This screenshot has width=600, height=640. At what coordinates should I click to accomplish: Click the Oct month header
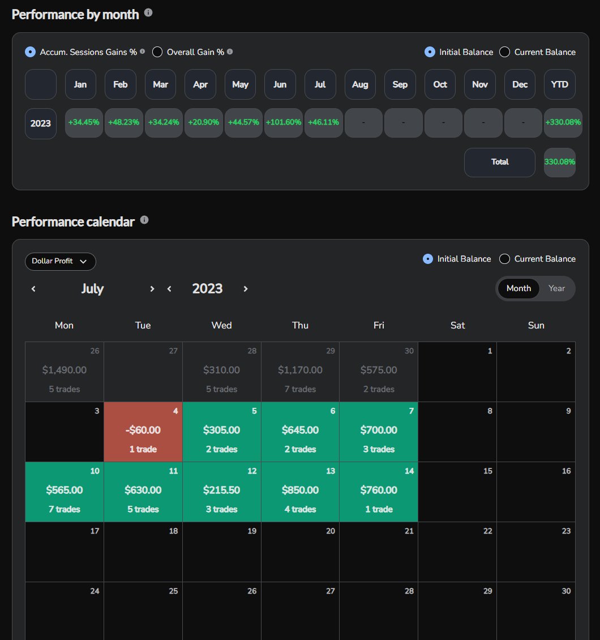tap(440, 84)
